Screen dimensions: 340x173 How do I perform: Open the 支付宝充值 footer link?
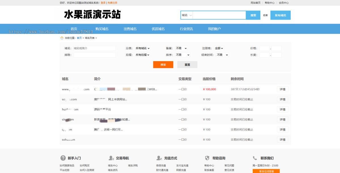point(182,165)
